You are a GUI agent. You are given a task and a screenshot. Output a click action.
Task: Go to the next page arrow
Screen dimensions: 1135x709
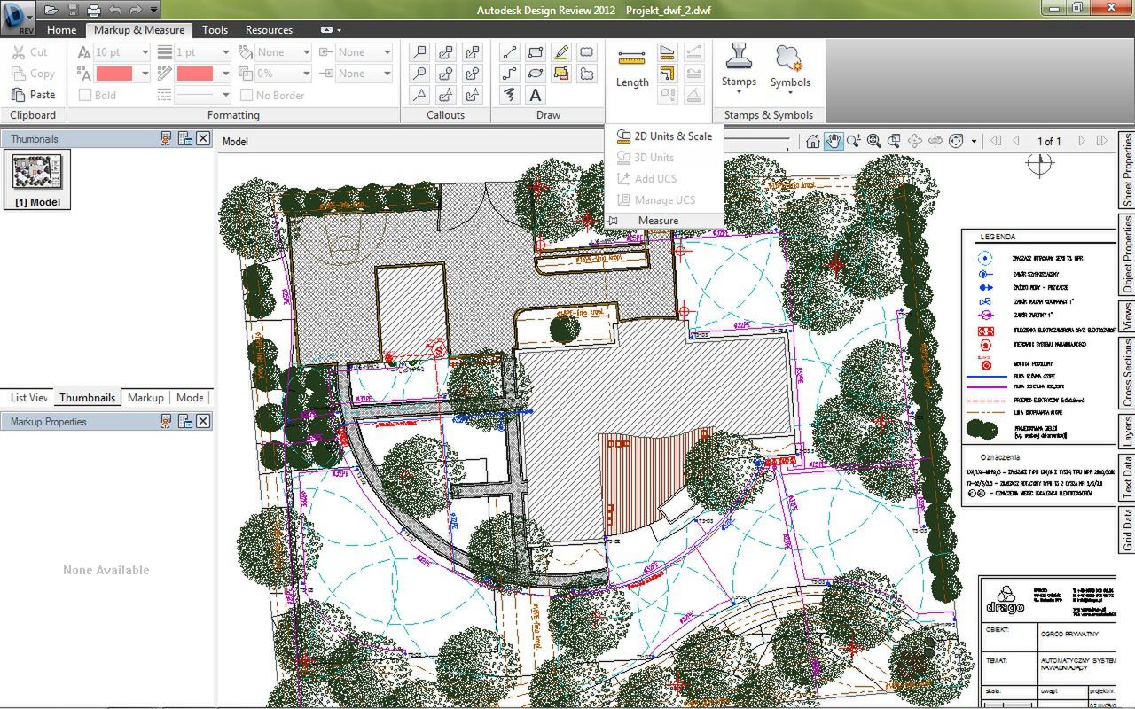(x=1081, y=141)
